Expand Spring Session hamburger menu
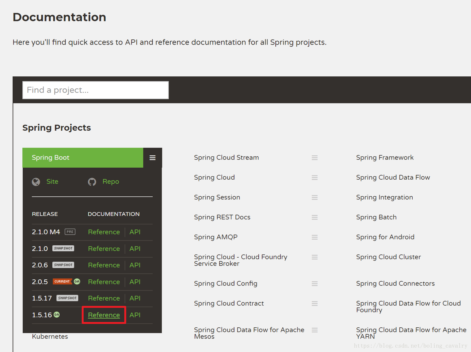The image size is (471, 352). point(315,197)
